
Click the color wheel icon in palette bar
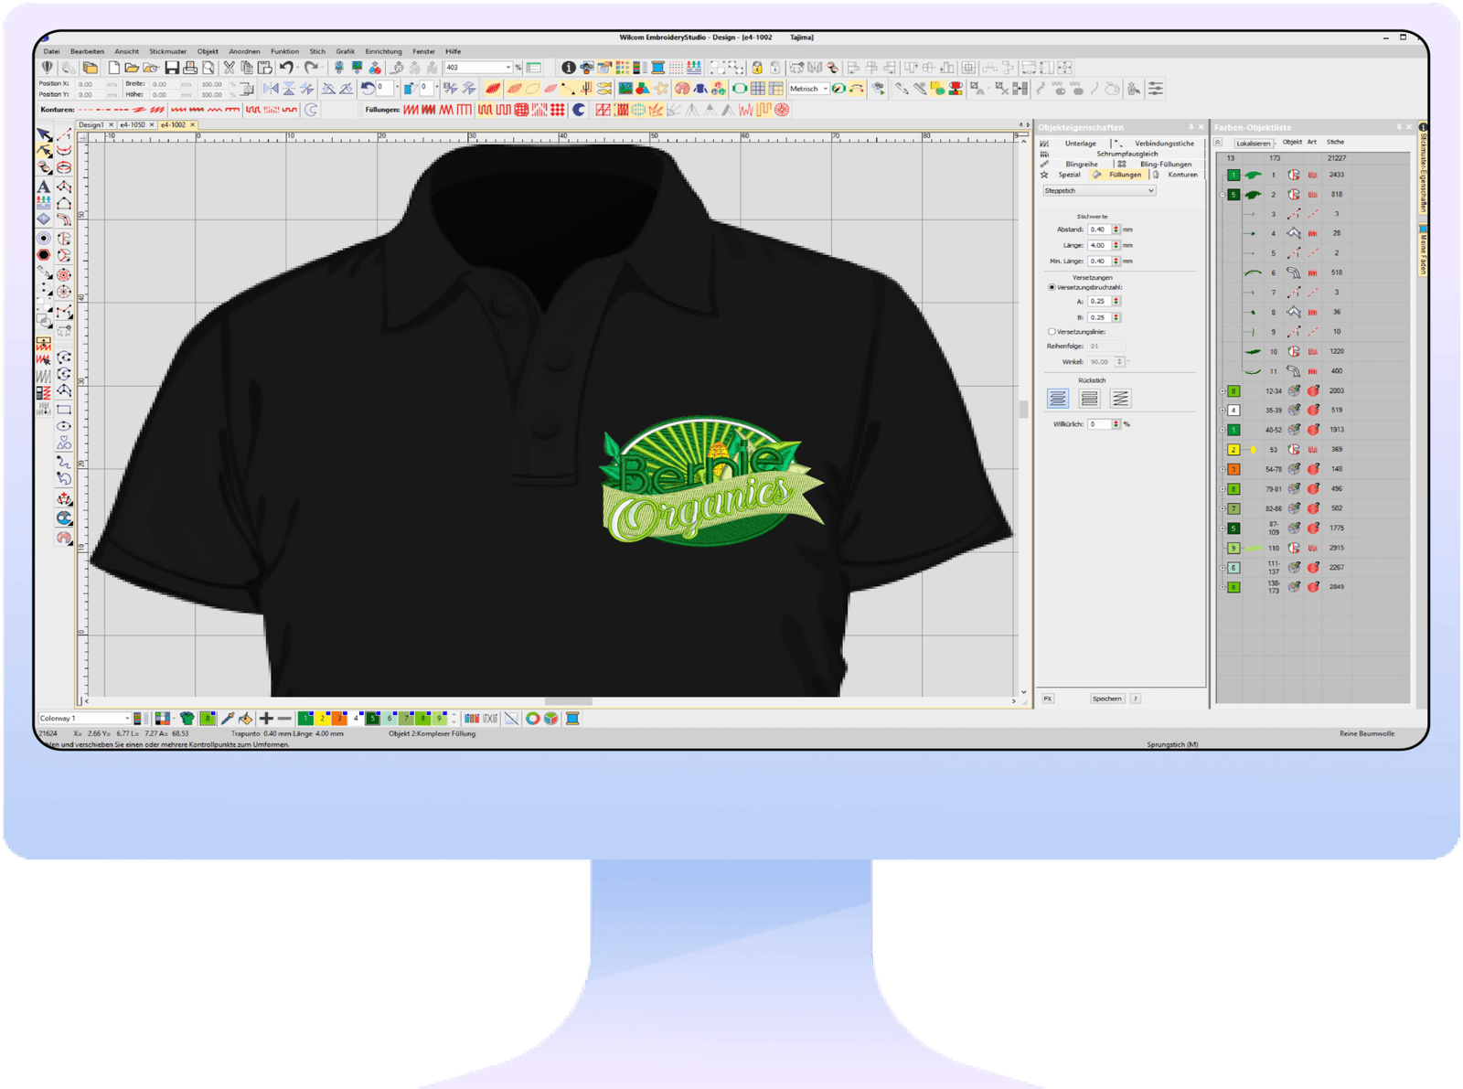click(532, 719)
